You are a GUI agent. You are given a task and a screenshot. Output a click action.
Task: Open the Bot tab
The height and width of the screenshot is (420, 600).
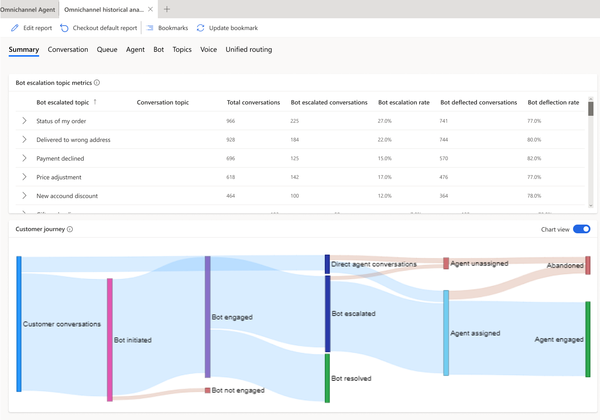pos(159,50)
